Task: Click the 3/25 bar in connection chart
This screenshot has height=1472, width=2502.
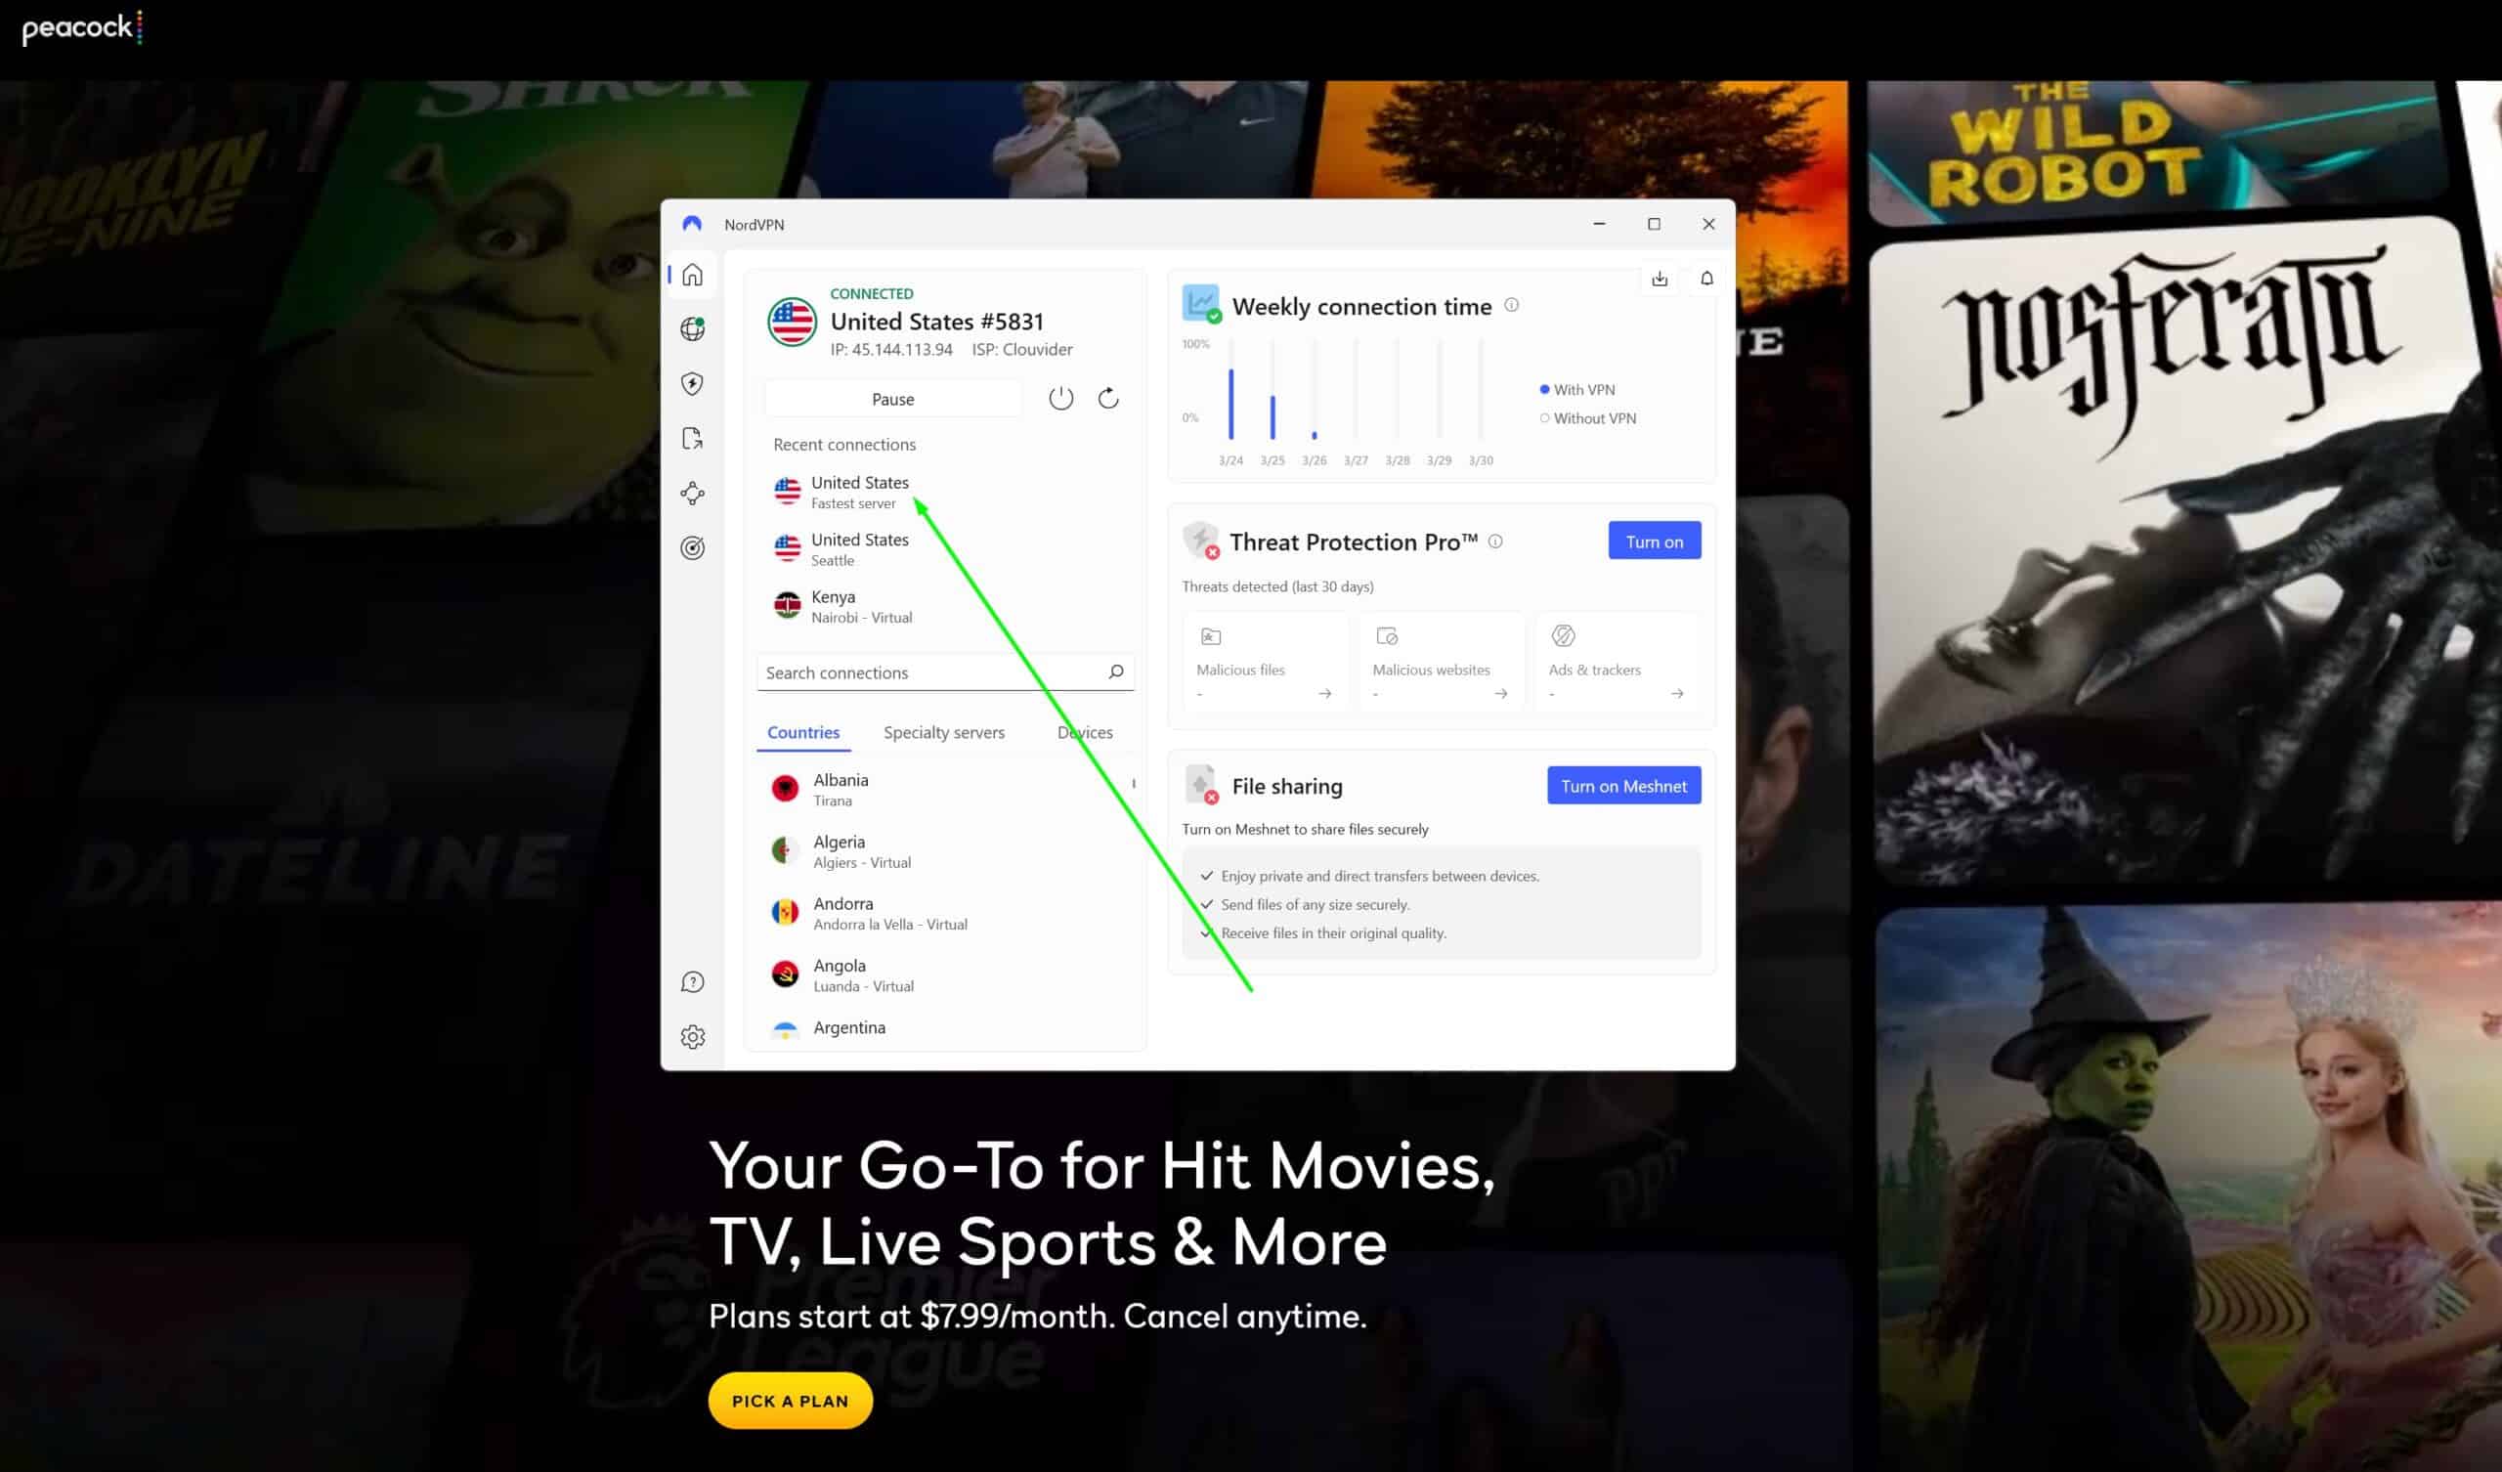Action: (1273, 417)
